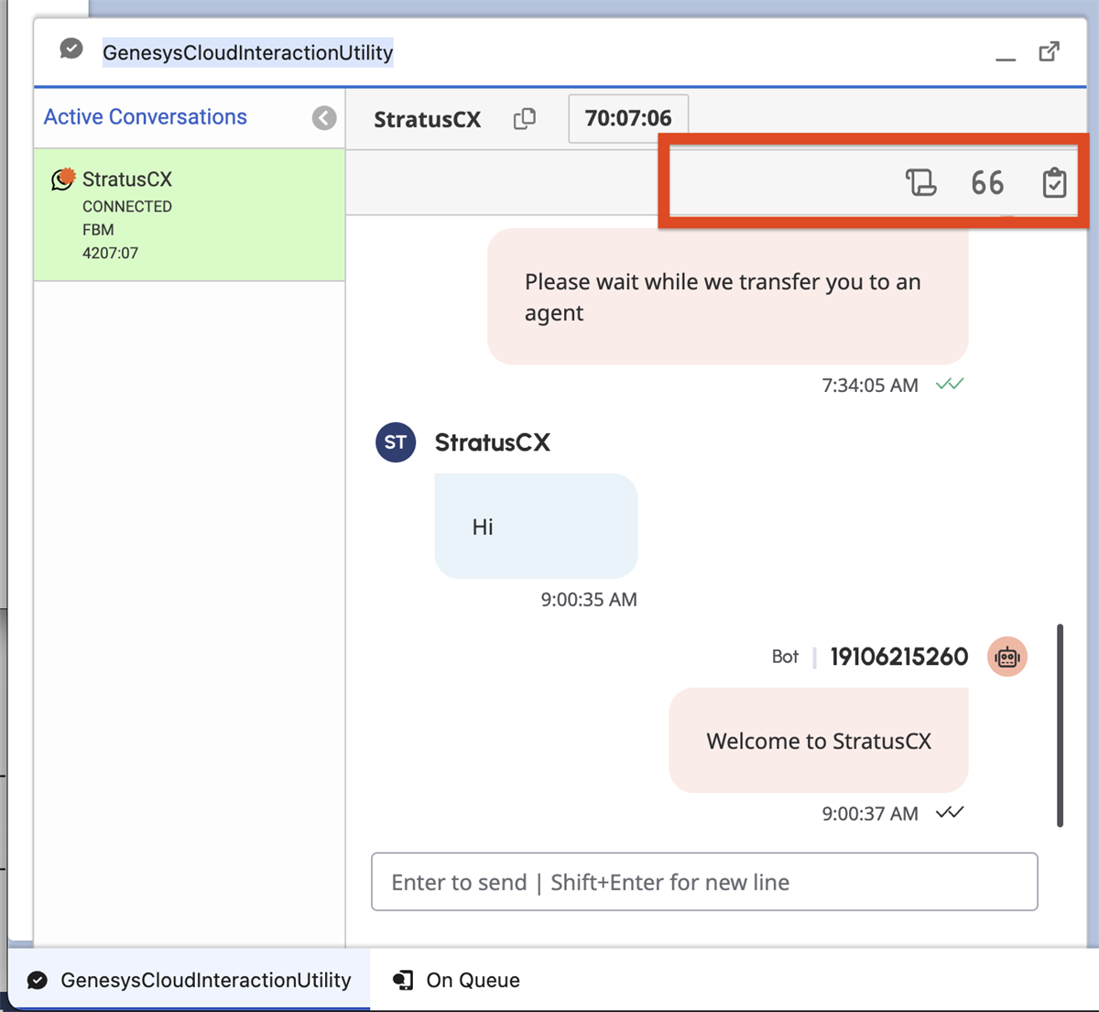This screenshot has height=1012, width=1099.
Task: Click the 4207:07 duration in conversation list
Action: click(x=111, y=253)
